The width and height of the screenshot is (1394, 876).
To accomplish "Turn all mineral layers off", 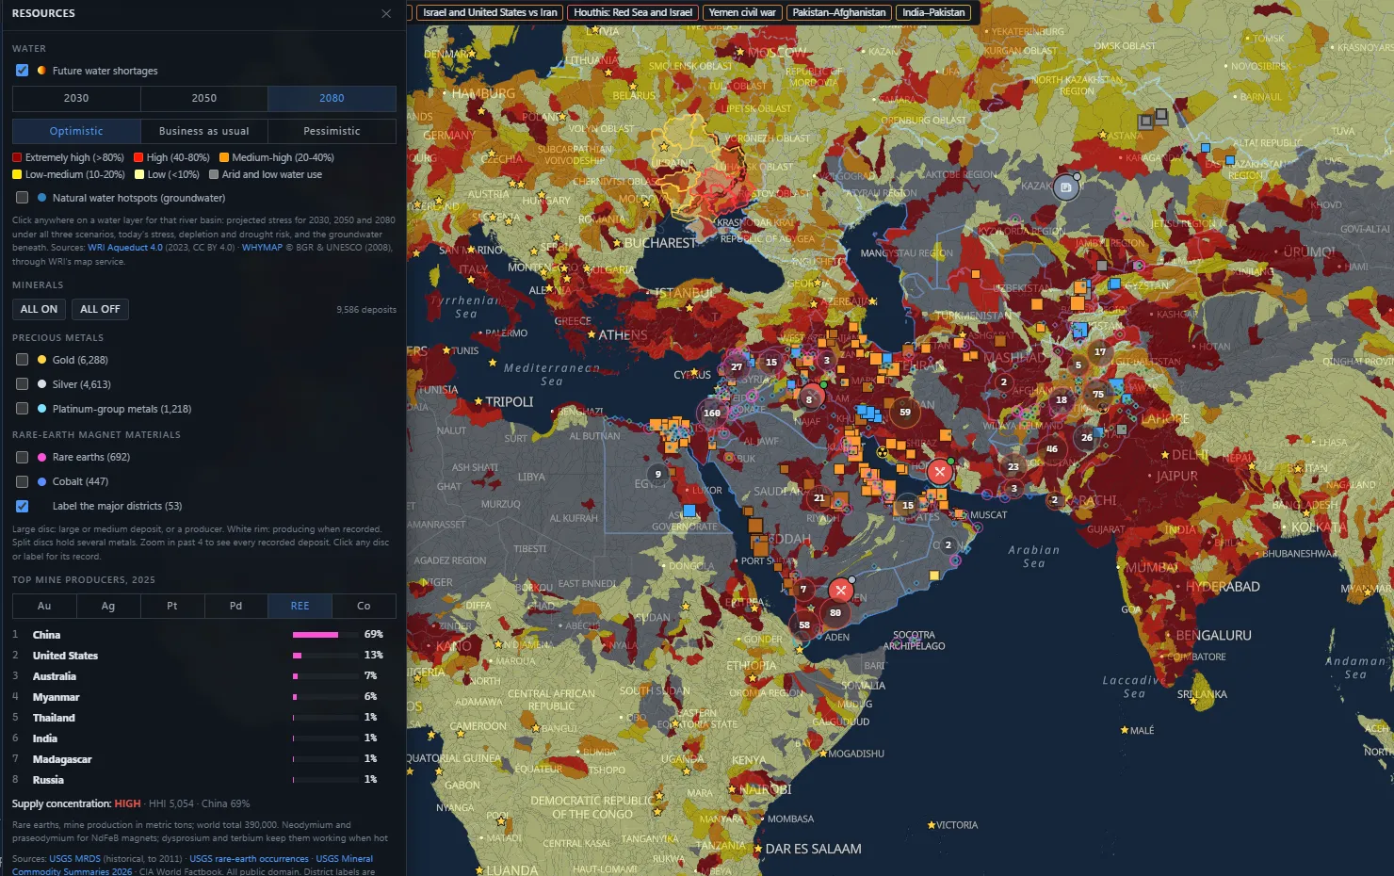I will click(x=100, y=309).
